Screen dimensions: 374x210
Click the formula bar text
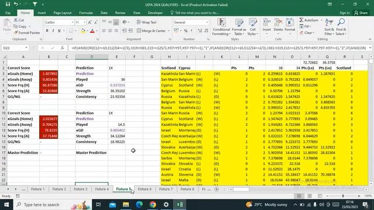(x=218, y=48)
